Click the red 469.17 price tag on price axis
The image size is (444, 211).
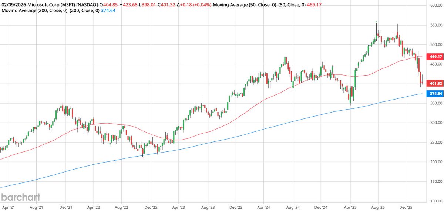(435, 57)
